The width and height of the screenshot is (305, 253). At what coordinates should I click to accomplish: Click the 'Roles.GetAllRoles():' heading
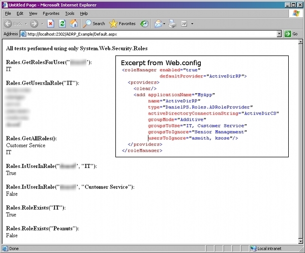32,138
